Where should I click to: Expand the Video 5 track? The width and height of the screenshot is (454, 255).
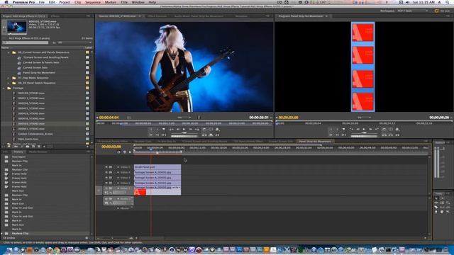118,167
